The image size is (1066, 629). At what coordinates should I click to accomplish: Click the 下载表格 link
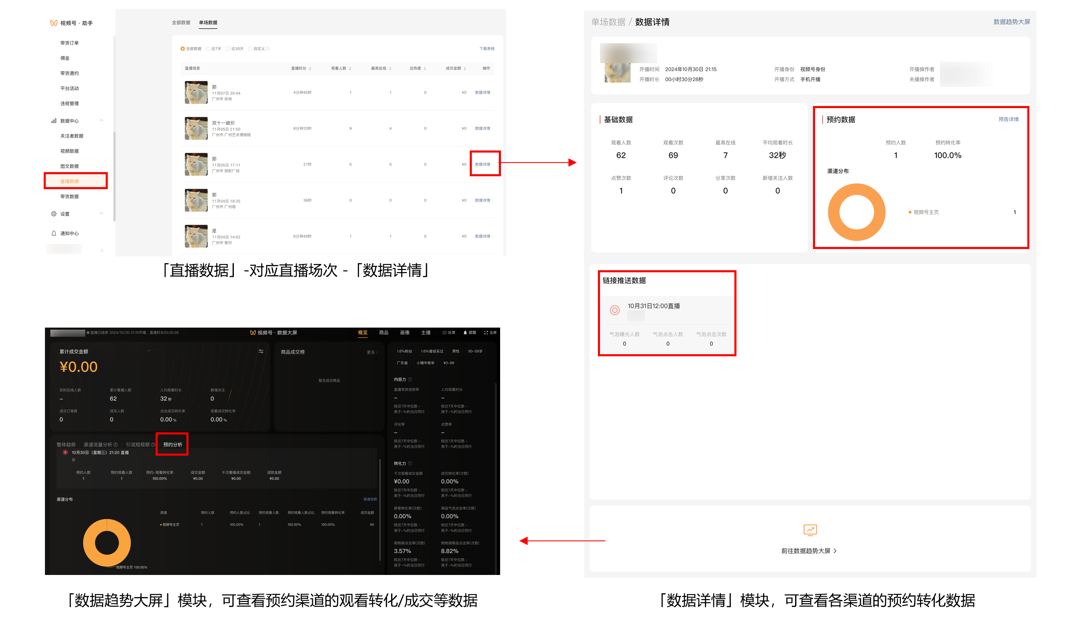(x=486, y=49)
